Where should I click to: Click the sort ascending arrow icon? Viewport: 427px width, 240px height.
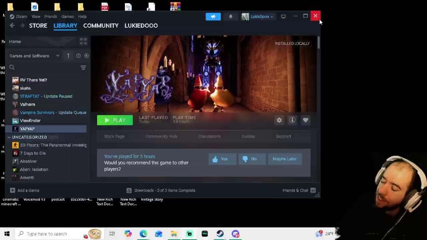point(68,56)
